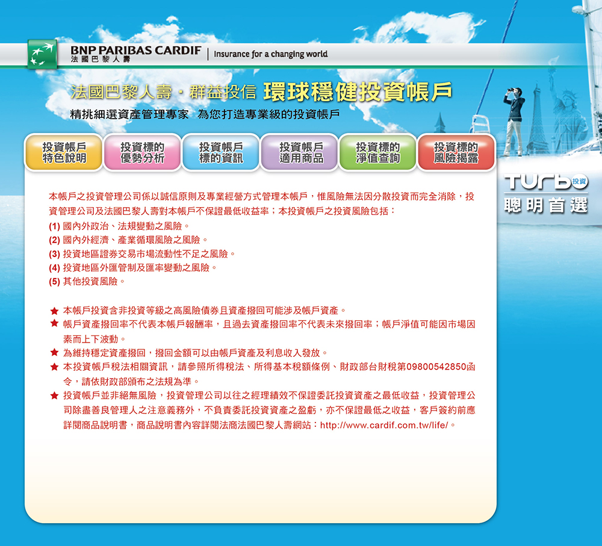
Task: Click the intro paragraph starting 本帳戶之投資管理公司
Action: [261, 203]
